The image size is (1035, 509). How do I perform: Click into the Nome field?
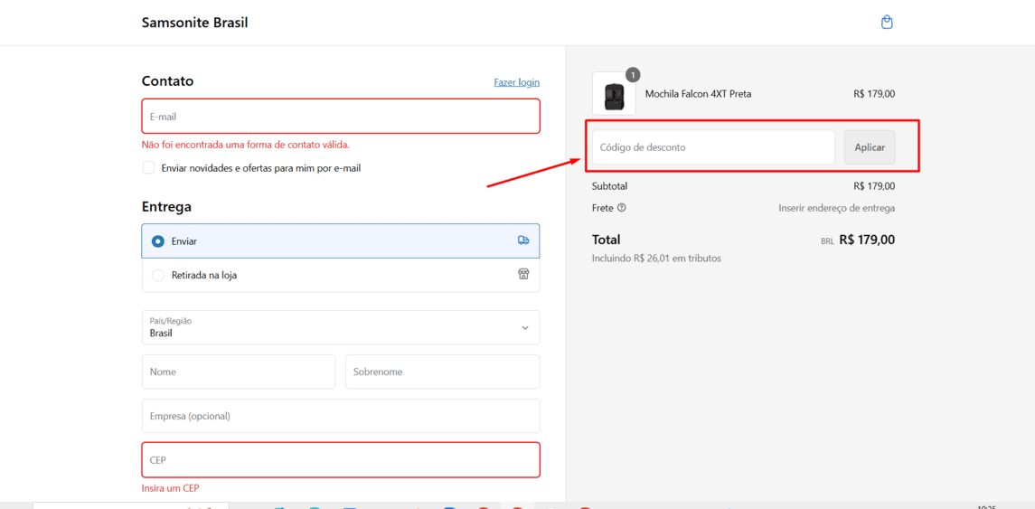(239, 372)
